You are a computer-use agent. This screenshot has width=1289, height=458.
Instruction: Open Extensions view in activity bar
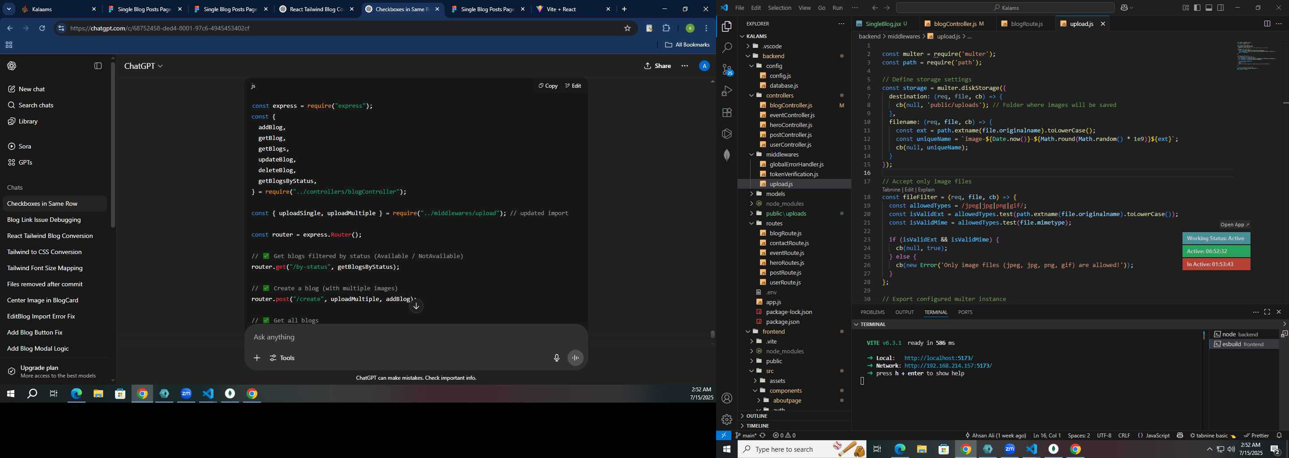click(x=726, y=113)
